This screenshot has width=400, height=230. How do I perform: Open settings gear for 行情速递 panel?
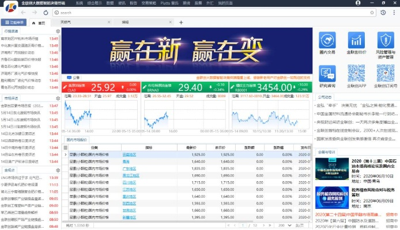click(x=58, y=30)
